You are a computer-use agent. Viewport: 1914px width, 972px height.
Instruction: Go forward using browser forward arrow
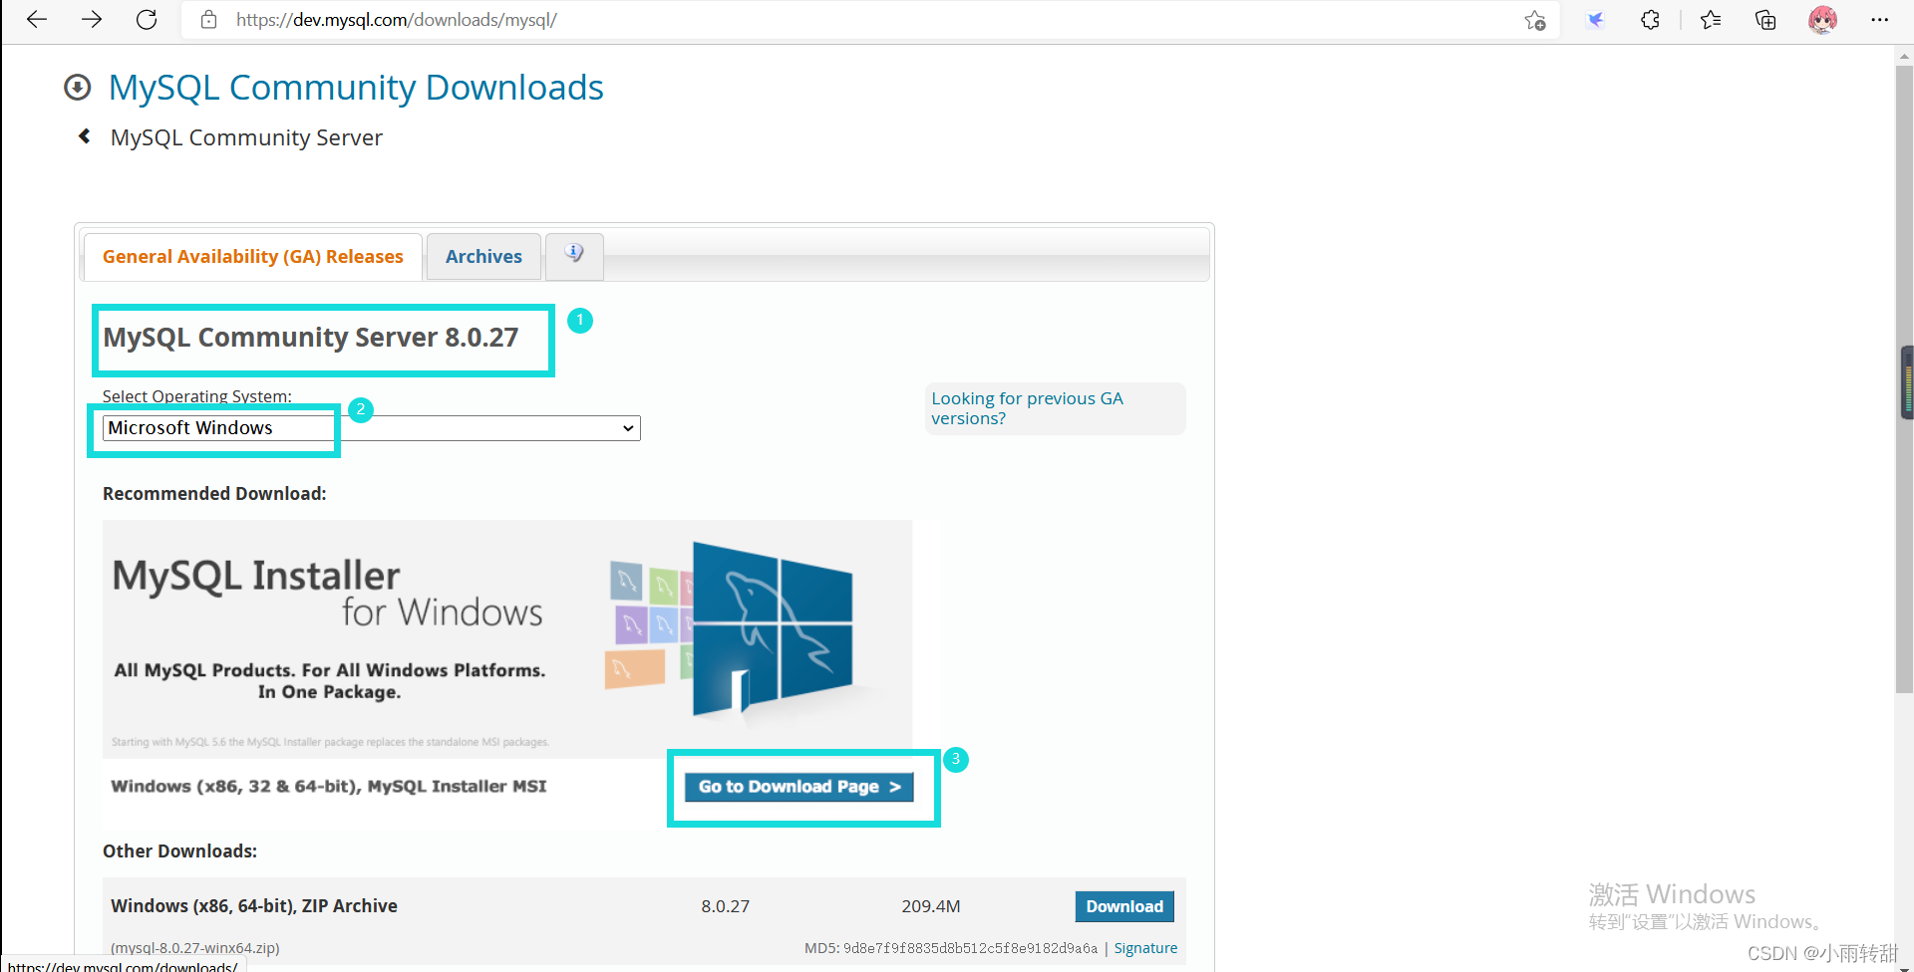[x=92, y=20]
